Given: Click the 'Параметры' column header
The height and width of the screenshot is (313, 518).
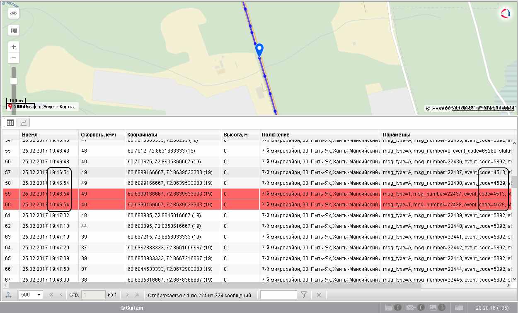Looking at the screenshot, I should 396,135.
